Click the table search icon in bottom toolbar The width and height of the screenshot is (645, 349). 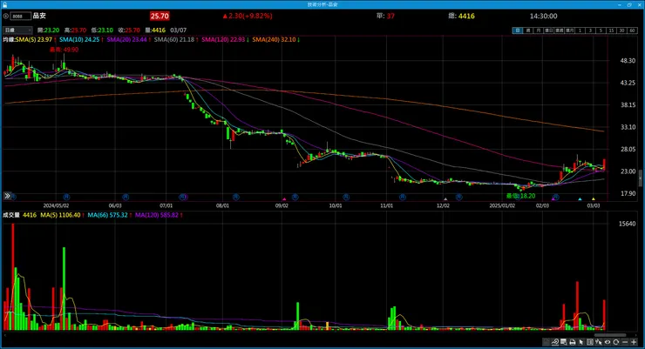[564, 342]
